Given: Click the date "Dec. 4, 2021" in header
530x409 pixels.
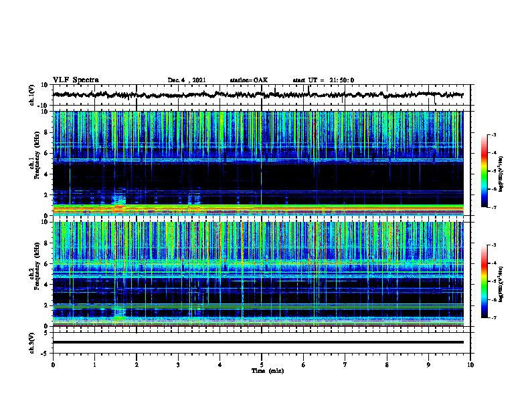Looking at the screenshot, I should coord(187,80).
